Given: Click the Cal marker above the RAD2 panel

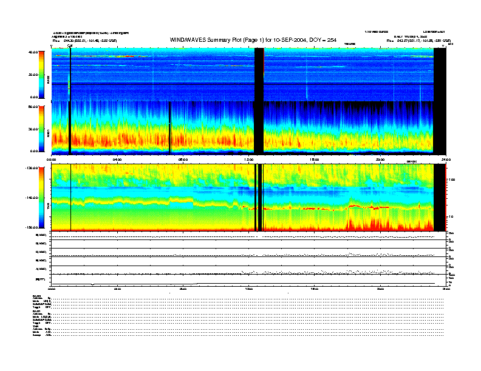Looking at the screenshot, I should click(70, 45).
